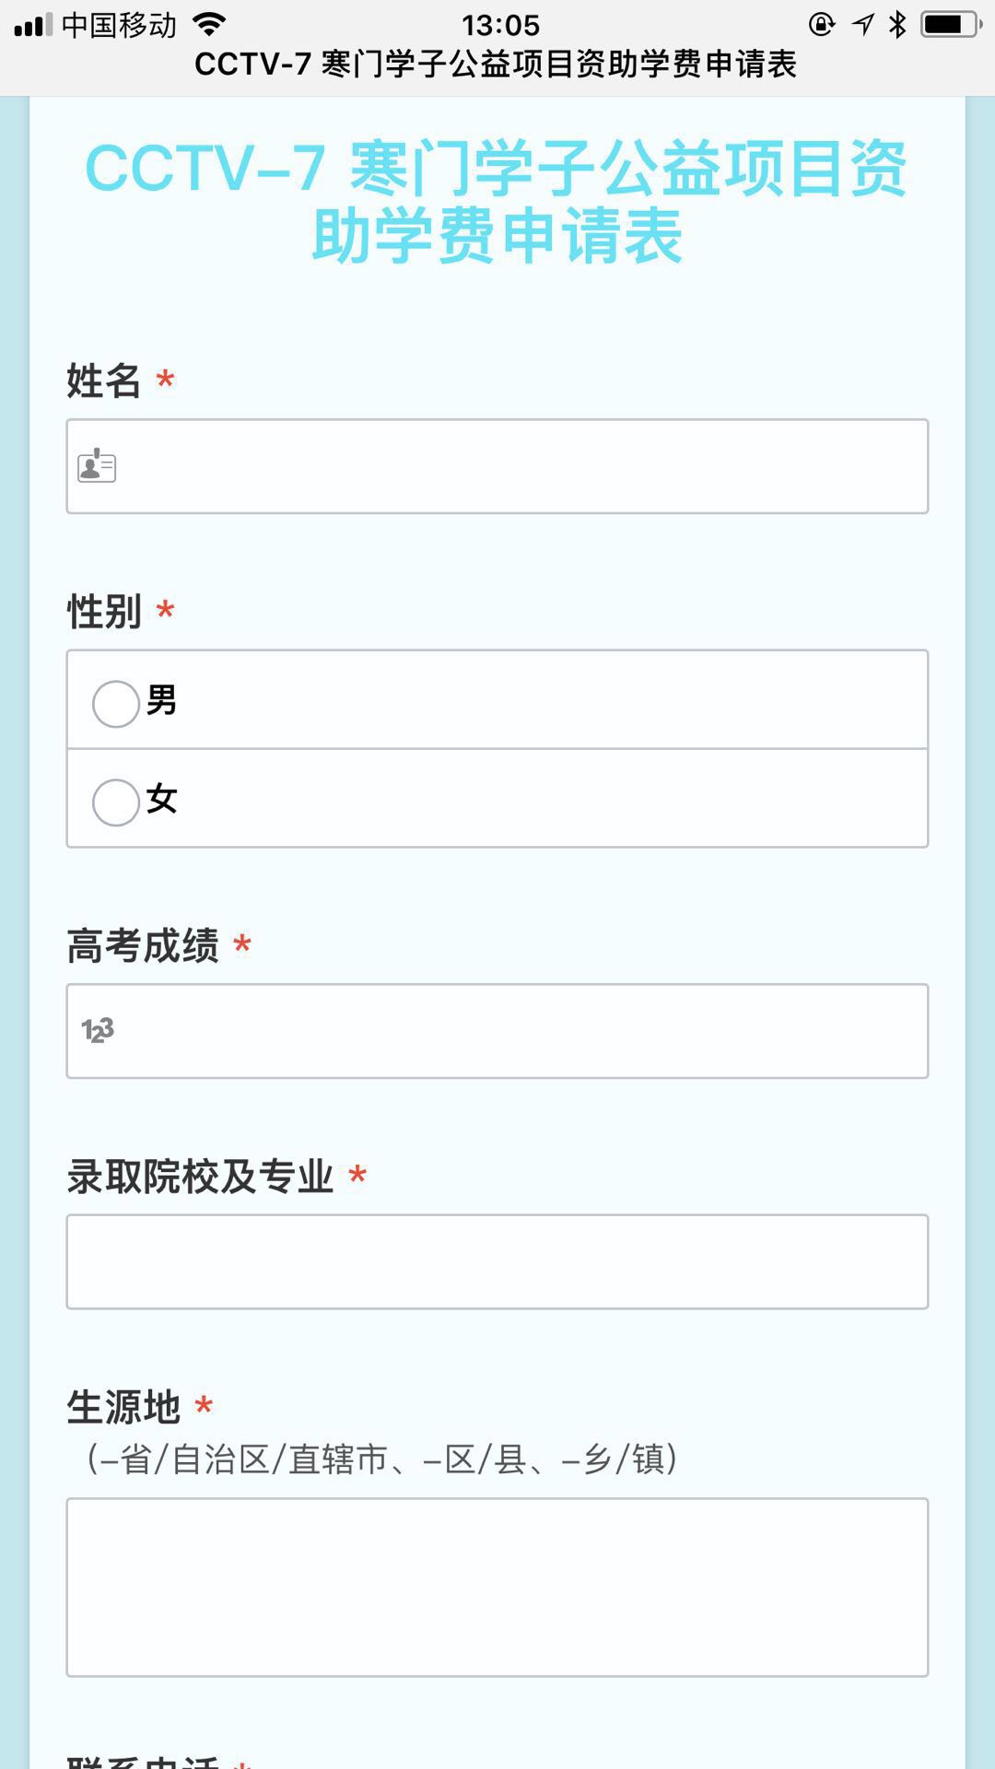Tap the Bluetooth icon in status bar

(x=897, y=24)
